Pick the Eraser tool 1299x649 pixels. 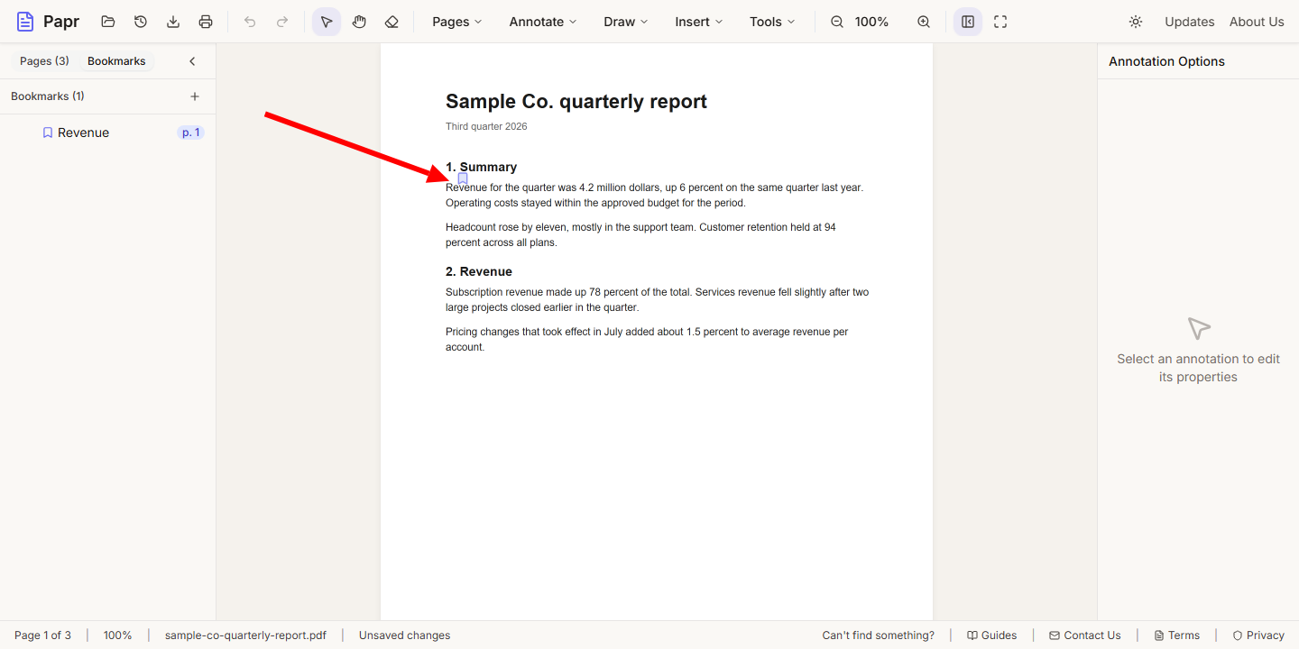392,22
